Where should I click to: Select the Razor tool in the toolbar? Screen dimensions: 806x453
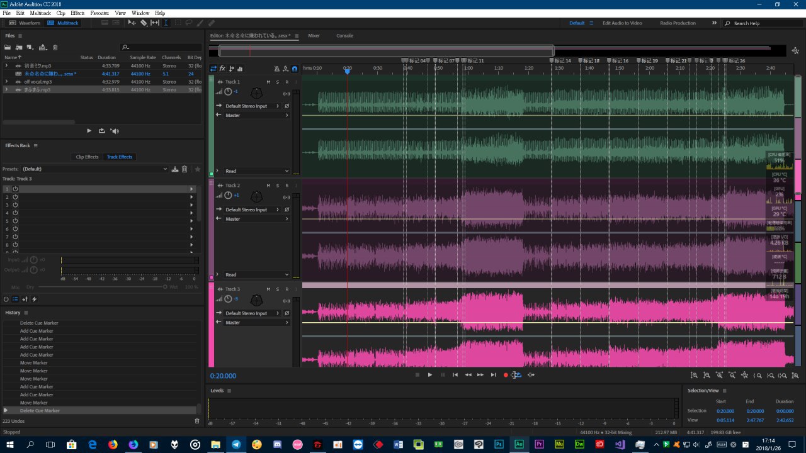pos(144,23)
